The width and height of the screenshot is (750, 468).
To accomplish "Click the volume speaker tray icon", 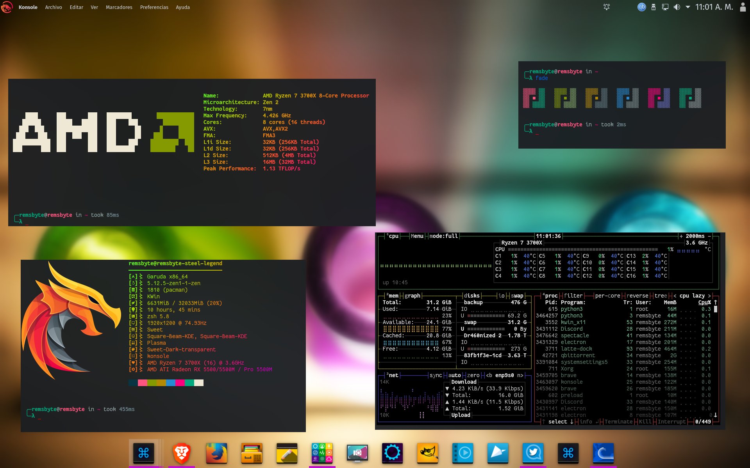I will click(x=677, y=7).
